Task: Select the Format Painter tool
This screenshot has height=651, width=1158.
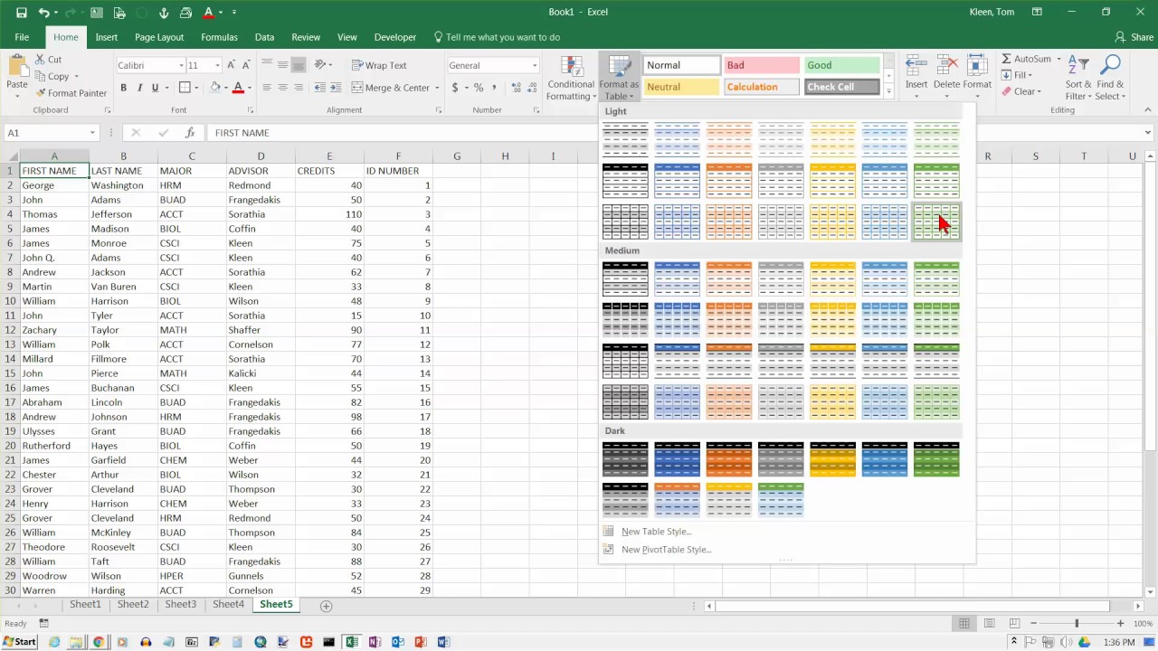Action: click(71, 93)
